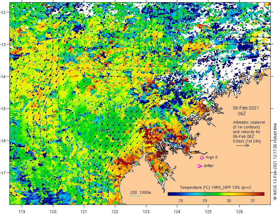This screenshot has width=277, height=214.
Task: Select the '06Z' time label
Action: point(242,114)
